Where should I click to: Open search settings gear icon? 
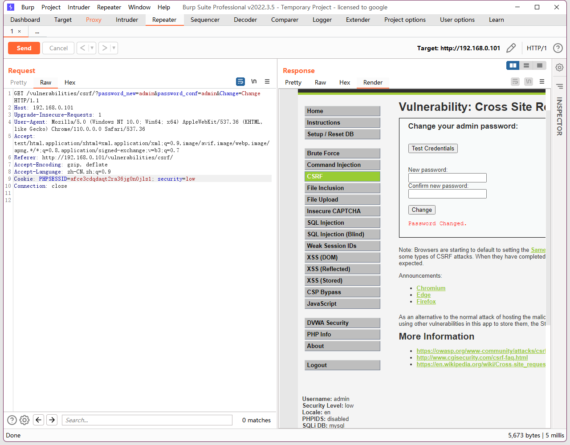[x=24, y=420]
